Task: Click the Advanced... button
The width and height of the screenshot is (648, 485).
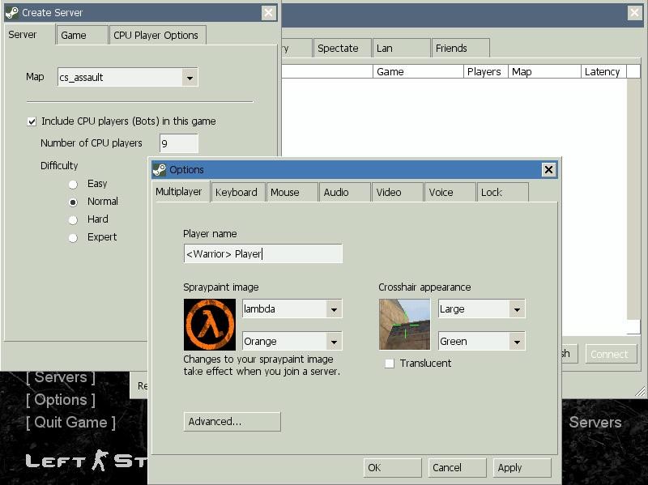Action: 232,421
